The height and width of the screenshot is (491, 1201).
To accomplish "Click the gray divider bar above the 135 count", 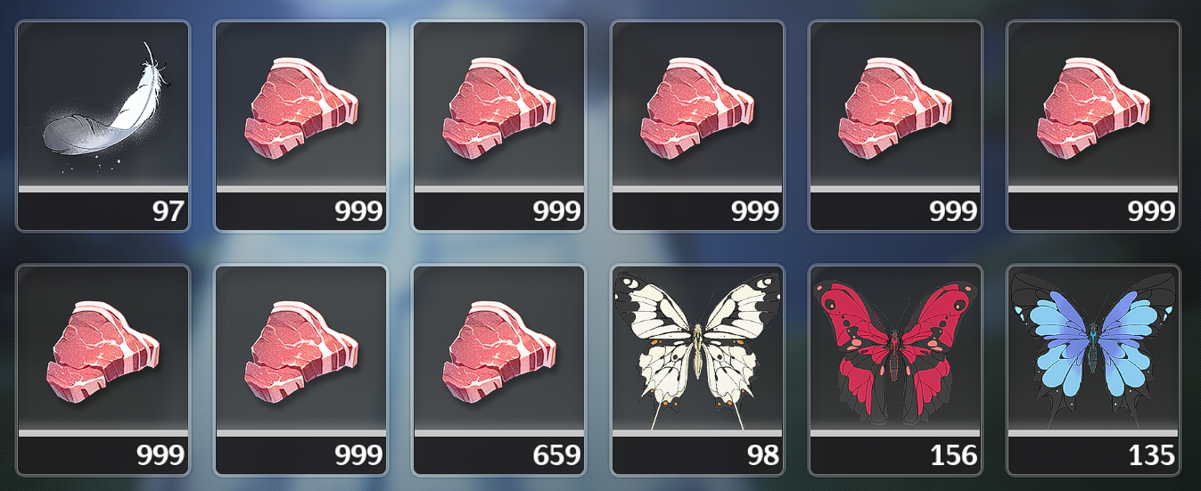I will coord(1093,433).
